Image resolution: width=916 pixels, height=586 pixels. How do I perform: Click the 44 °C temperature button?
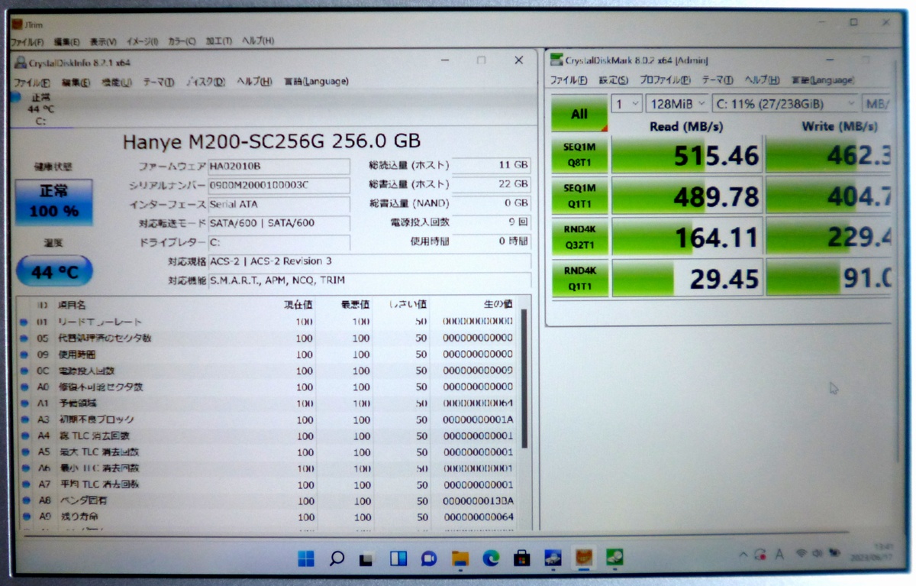pos(53,270)
